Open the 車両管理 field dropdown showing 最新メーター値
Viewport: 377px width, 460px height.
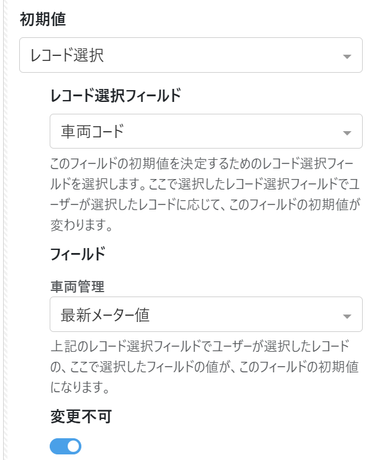pyautogui.click(x=205, y=315)
